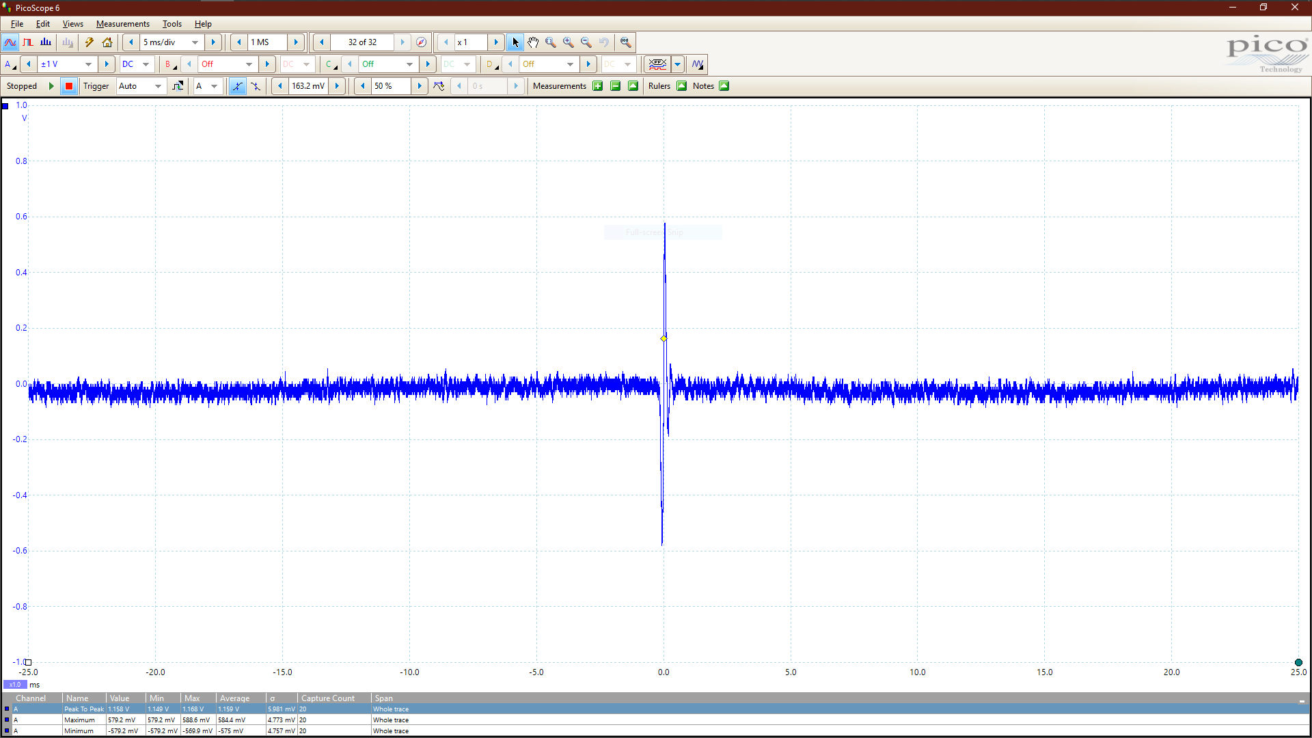Open the File menu
The height and width of the screenshot is (738, 1312).
pyautogui.click(x=17, y=24)
